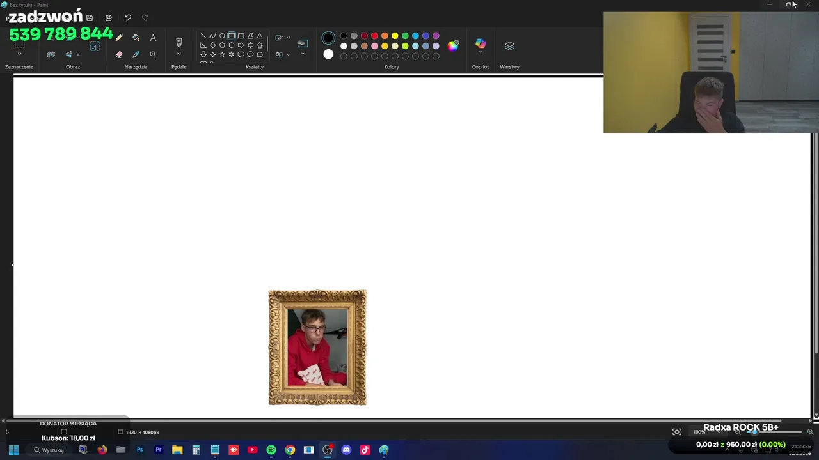Viewport: 819px width, 460px height.
Task: Open the Shape fill dropdown
Action: 289,54
